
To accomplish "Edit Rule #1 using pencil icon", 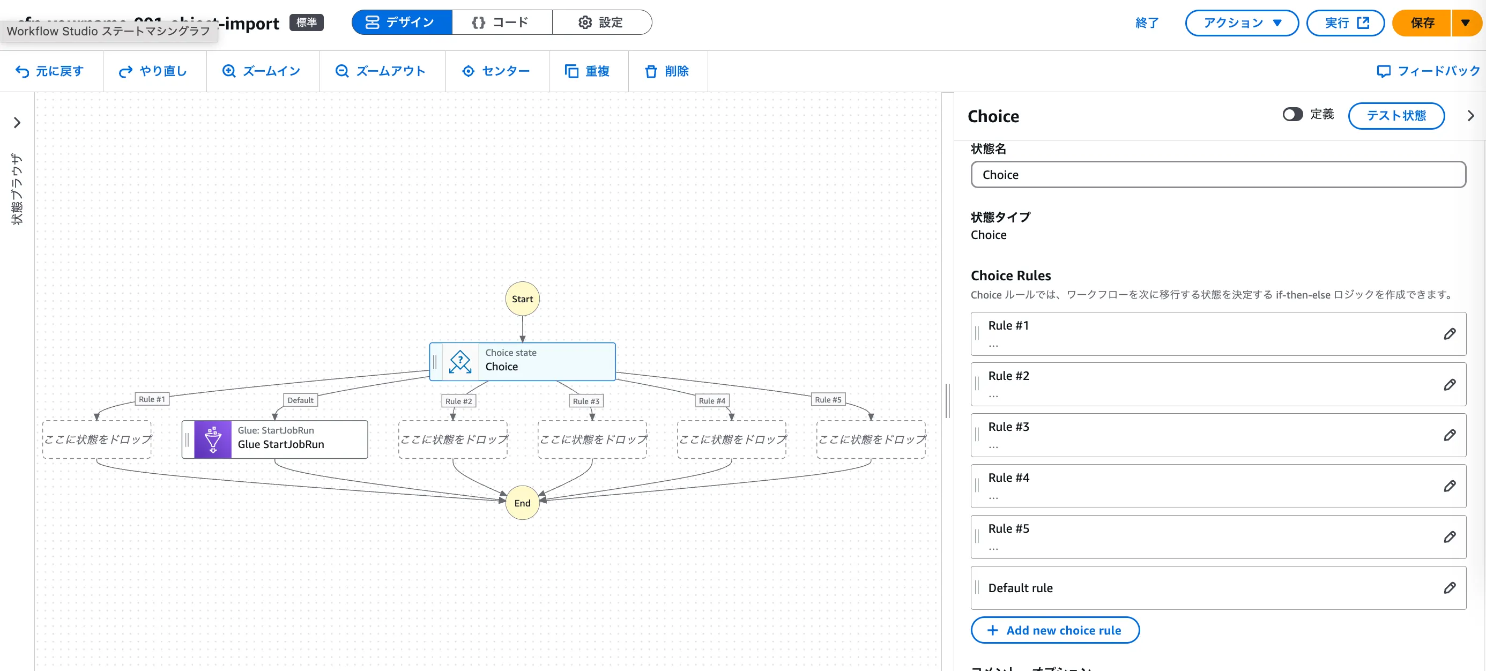I will pyautogui.click(x=1449, y=334).
